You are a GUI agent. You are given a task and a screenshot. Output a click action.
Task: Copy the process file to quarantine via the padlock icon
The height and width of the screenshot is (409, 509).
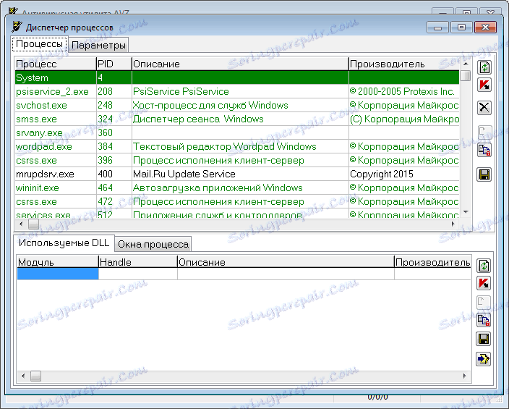click(484, 150)
